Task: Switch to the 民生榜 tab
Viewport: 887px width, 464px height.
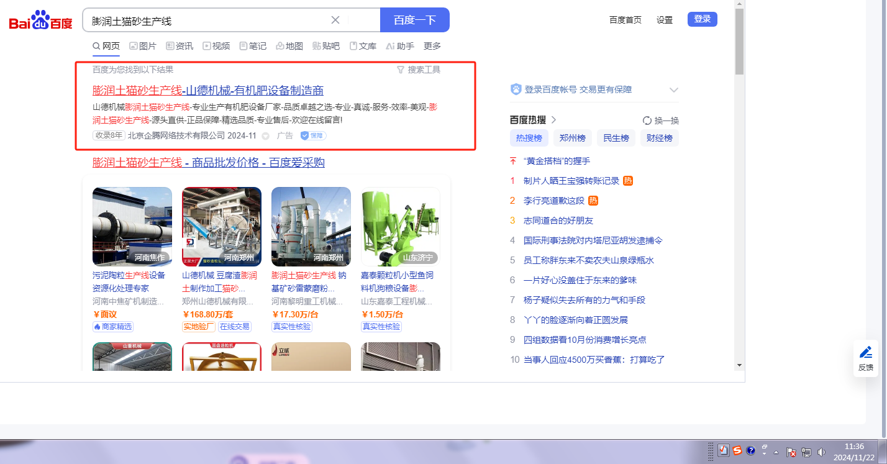Action: pyautogui.click(x=616, y=138)
